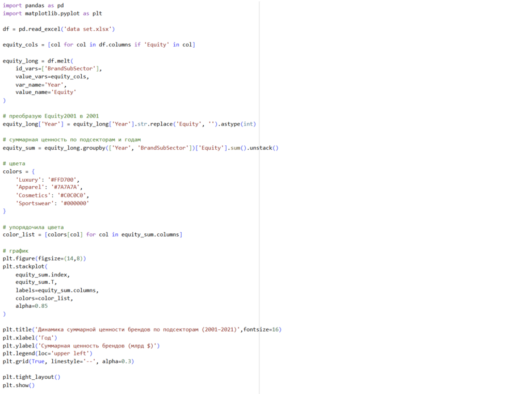The height and width of the screenshot is (394, 511).
Task: Click the value_vars=equity_cols line
Action: (x=52, y=77)
